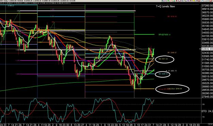
Task: Click the 34155.00 price axis label
Action: point(207,36)
